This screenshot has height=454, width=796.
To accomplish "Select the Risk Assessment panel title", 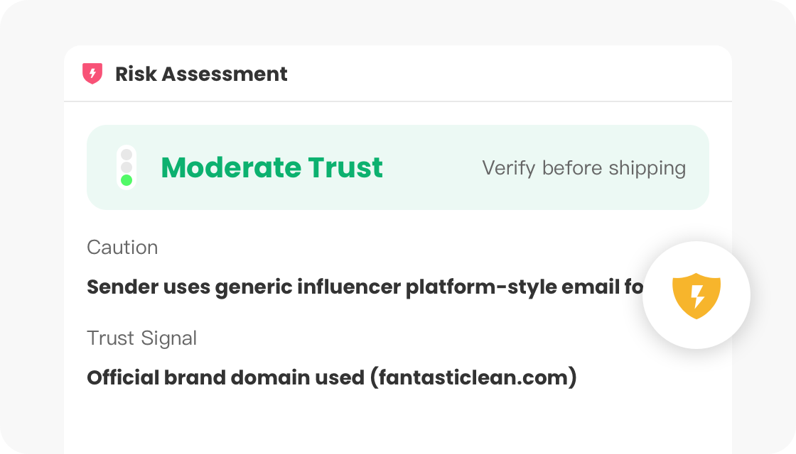I will click(x=201, y=74).
